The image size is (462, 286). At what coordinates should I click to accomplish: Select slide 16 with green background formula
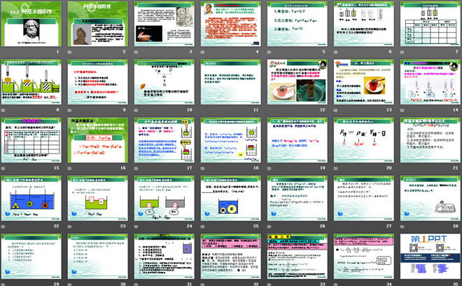[98, 140]
